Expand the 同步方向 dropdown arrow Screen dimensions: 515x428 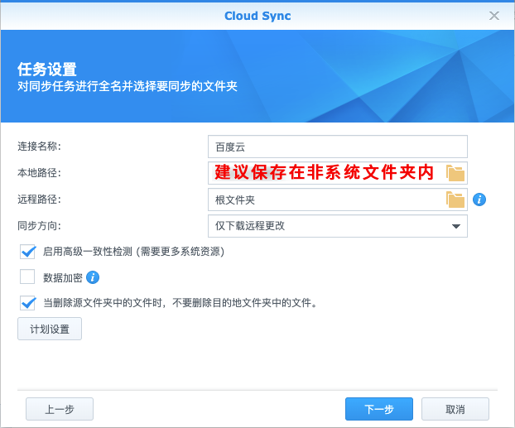(x=456, y=226)
